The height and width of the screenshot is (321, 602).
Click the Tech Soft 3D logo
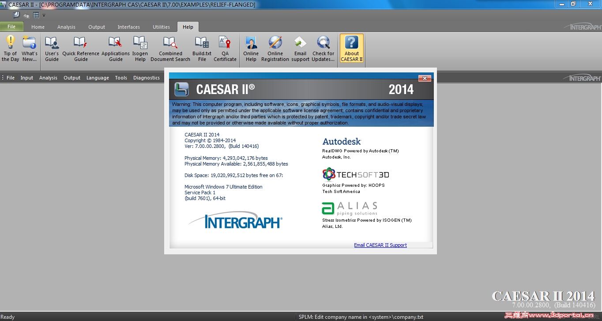pyautogui.click(x=356, y=174)
